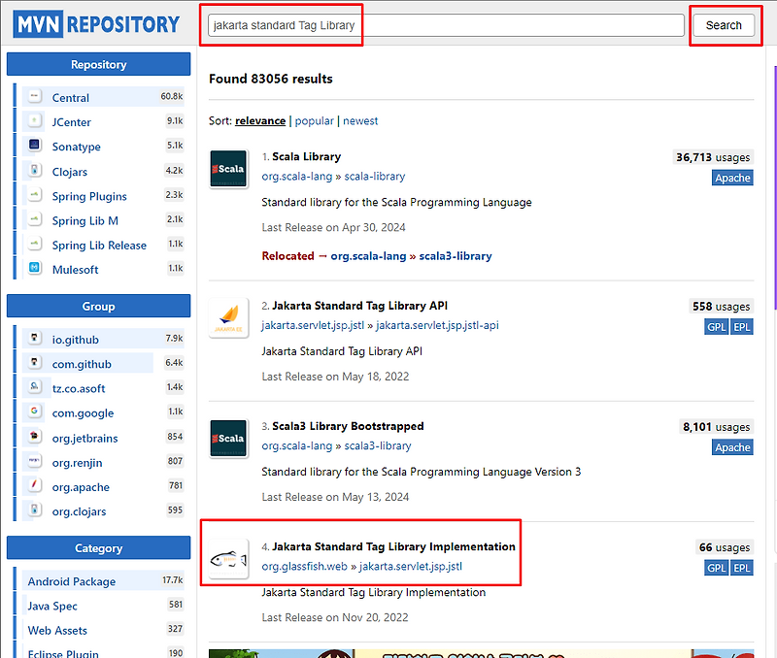Click the search input field
The width and height of the screenshot is (777, 658).
coord(446,25)
